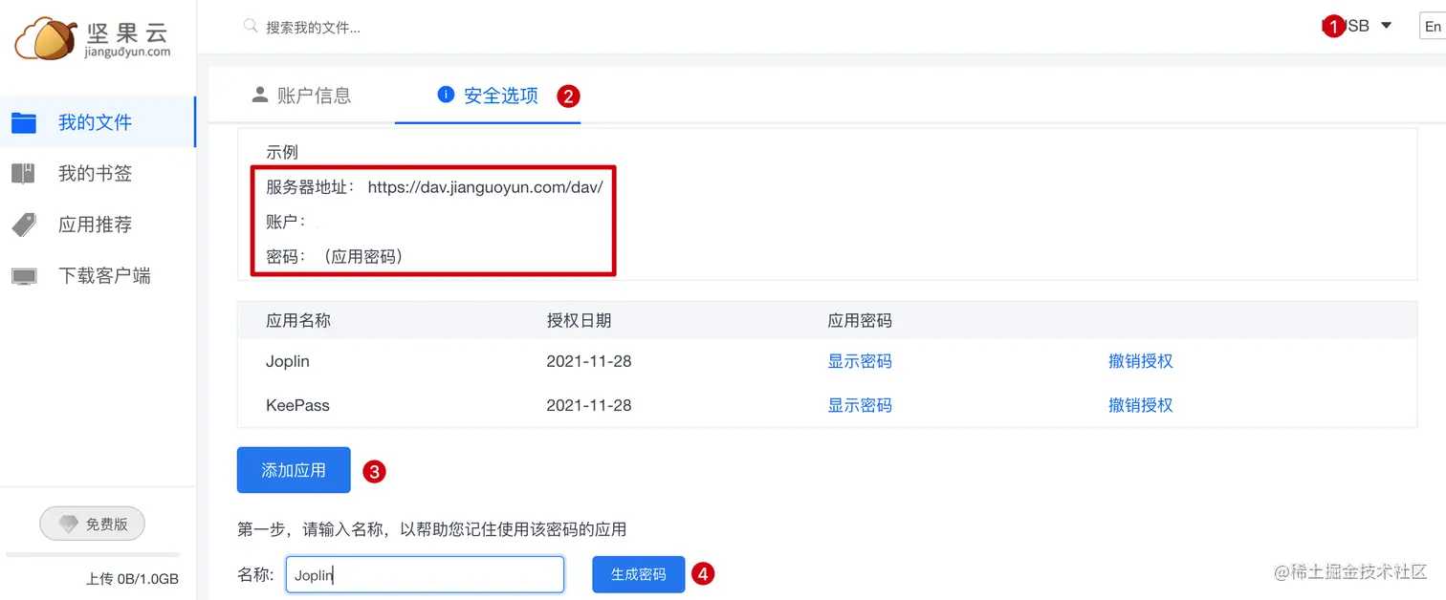Click the 应用名称 column header
The width and height of the screenshot is (1446, 600).
(298, 320)
